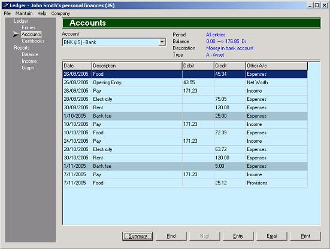Open the Maintain menu
The height and width of the screenshot is (249, 330).
[24, 13]
